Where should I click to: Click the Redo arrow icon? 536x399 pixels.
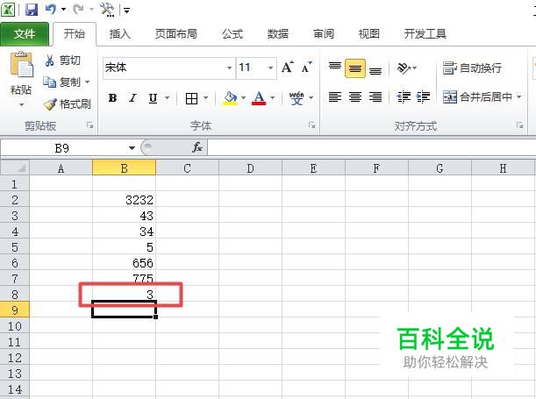click(x=78, y=10)
